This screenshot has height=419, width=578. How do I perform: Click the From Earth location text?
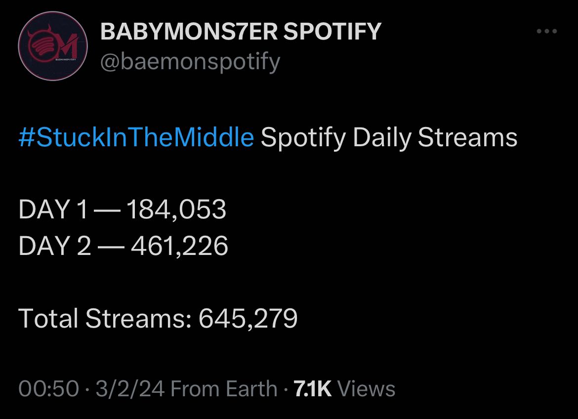224,389
